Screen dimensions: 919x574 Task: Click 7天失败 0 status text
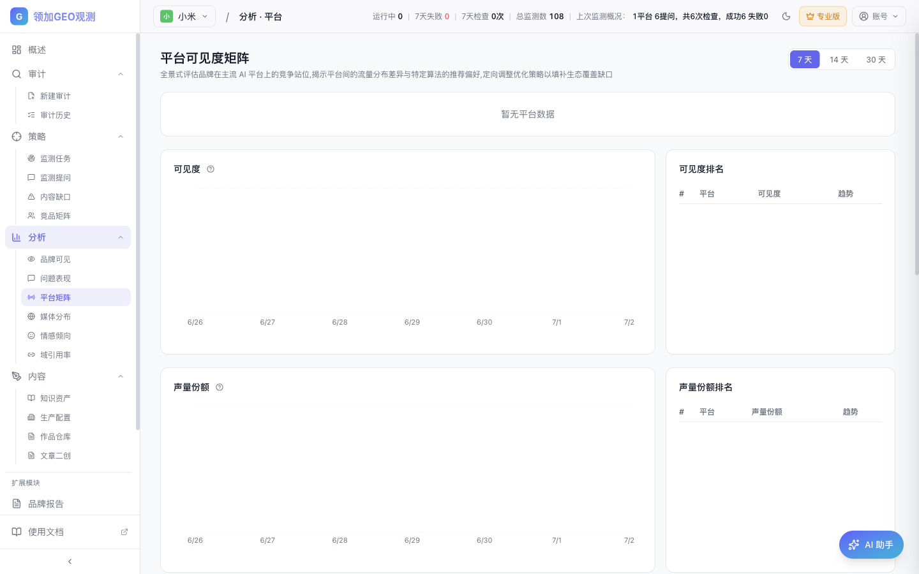(432, 17)
